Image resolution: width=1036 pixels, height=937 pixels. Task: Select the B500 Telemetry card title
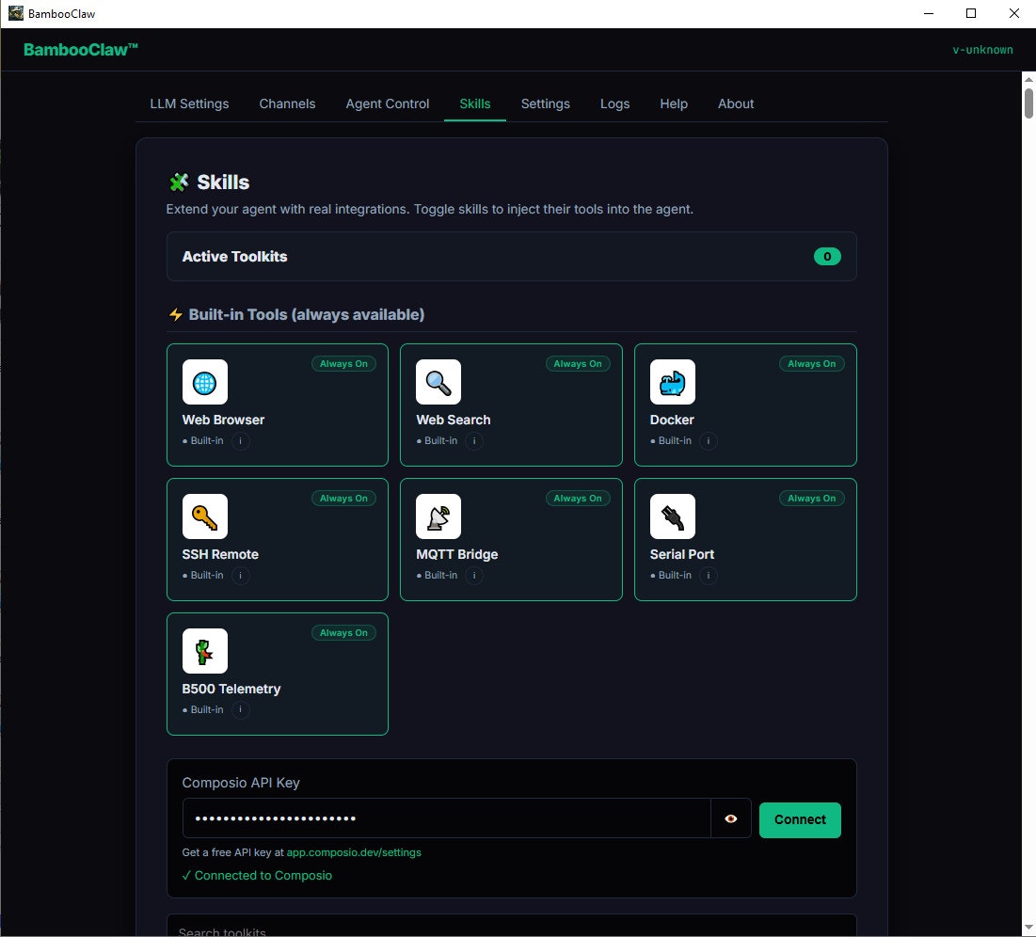[231, 689]
